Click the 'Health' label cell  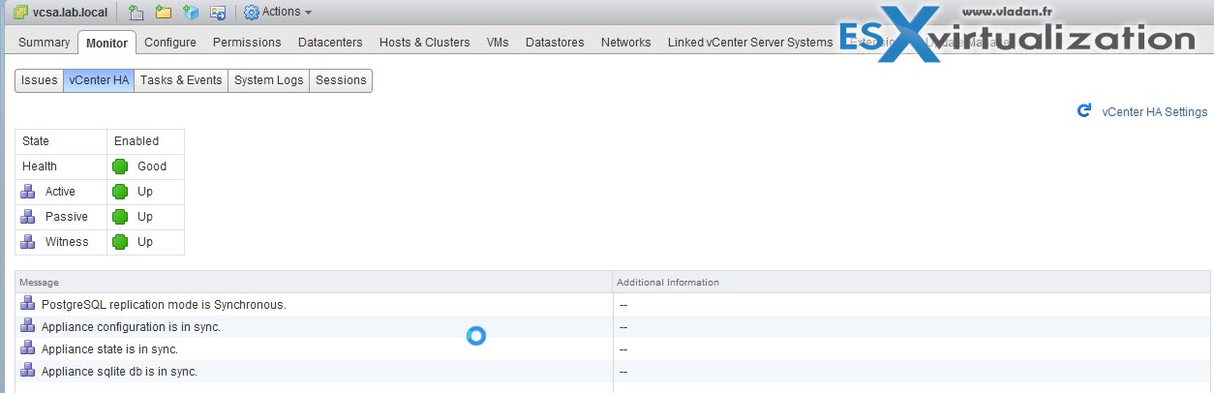click(61, 166)
